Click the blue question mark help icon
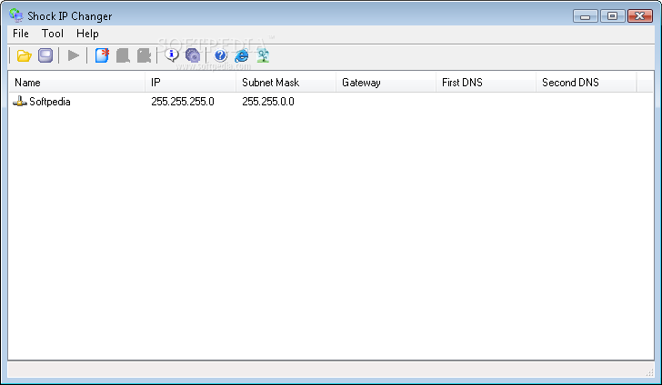Screen dimensions: 662x385 (x=220, y=55)
